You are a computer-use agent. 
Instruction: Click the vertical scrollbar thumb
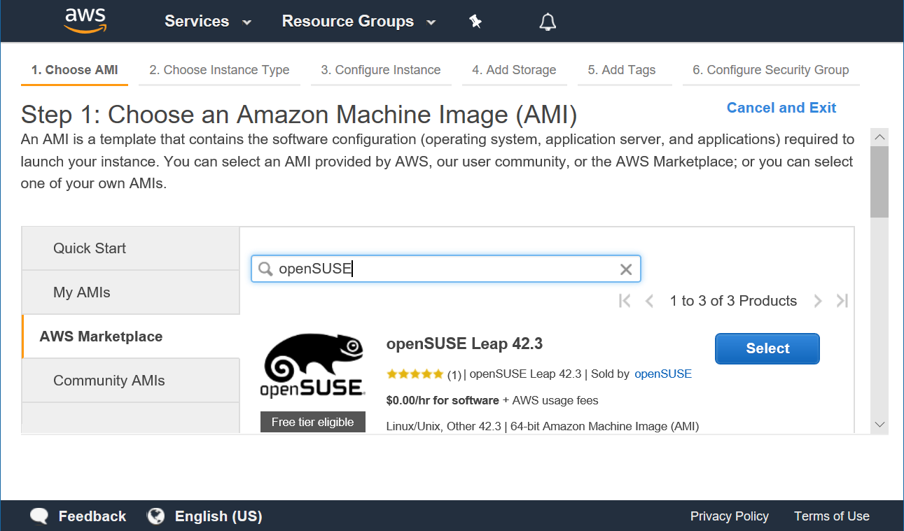(x=880, y=182)
